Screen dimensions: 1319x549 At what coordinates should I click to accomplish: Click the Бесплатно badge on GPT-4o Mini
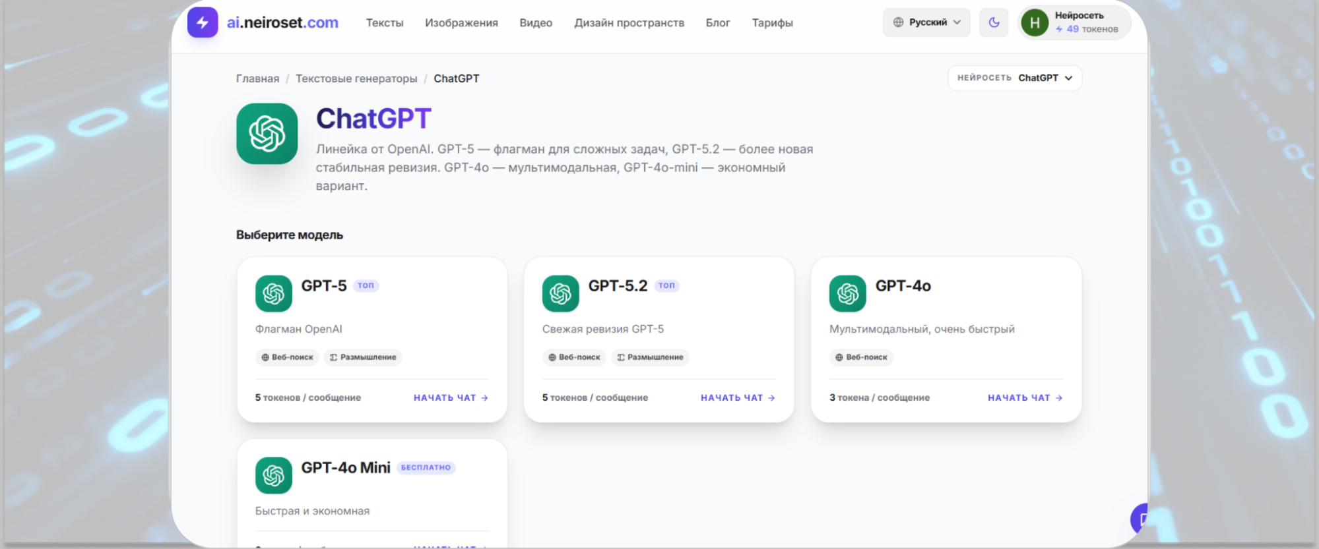[426, 467]
